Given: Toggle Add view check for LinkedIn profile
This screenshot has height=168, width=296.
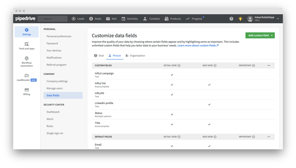Looking at the screenshot, I should (209, 104).
